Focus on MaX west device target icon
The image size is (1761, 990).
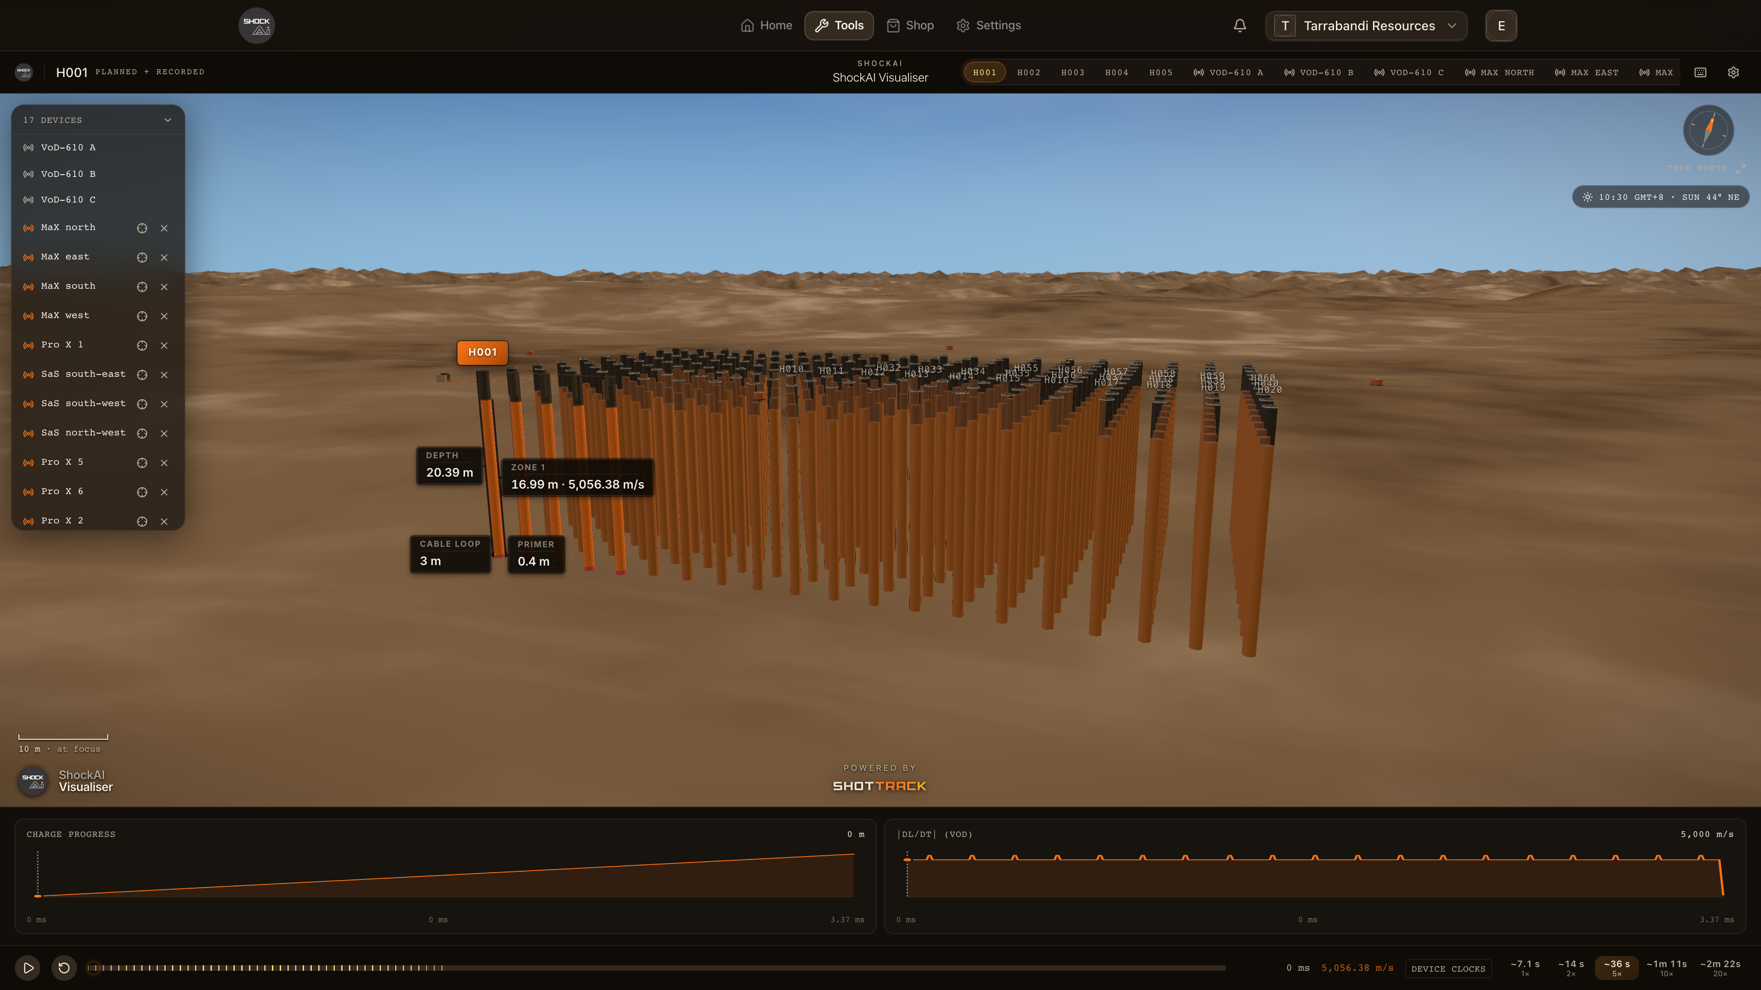142,316
